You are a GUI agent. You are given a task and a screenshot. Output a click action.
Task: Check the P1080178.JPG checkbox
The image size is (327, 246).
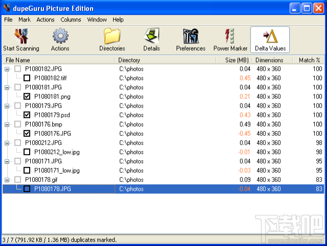pos(27,189)
